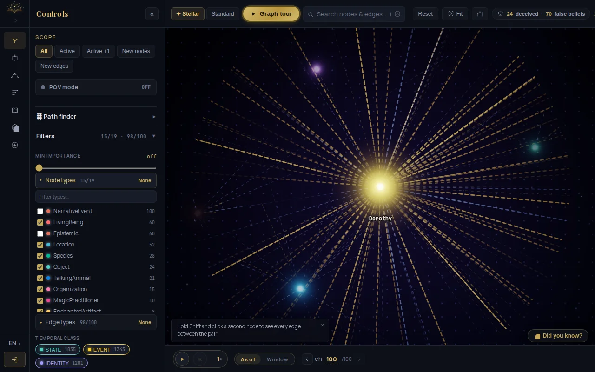Expand the Path finder section
Image resolution: width=595 pixels, height=372 pixels.
96,117
